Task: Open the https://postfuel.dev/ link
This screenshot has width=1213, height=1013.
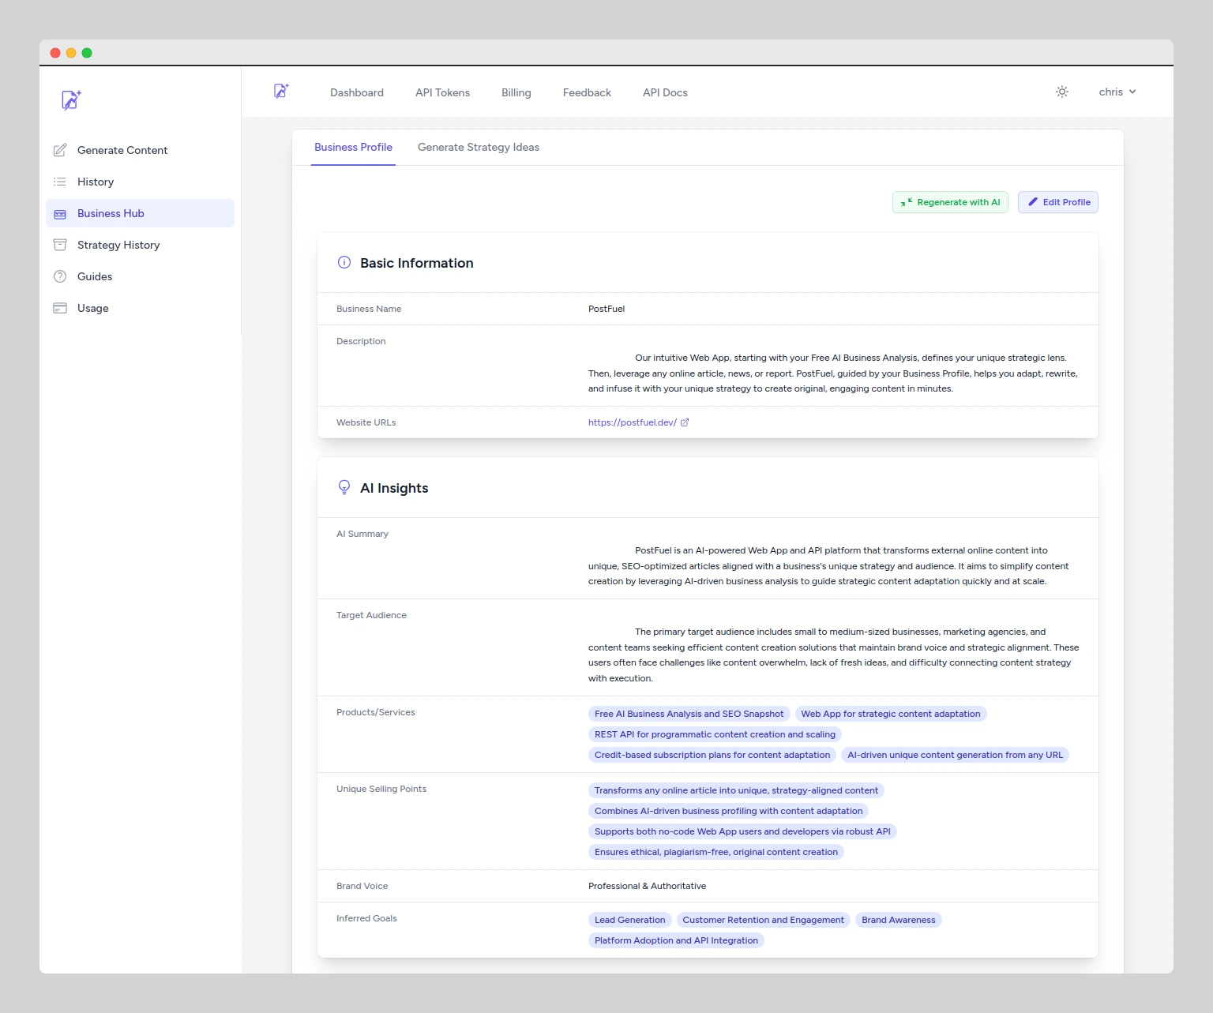Action: pyautogui.click(x=633, y=422)
